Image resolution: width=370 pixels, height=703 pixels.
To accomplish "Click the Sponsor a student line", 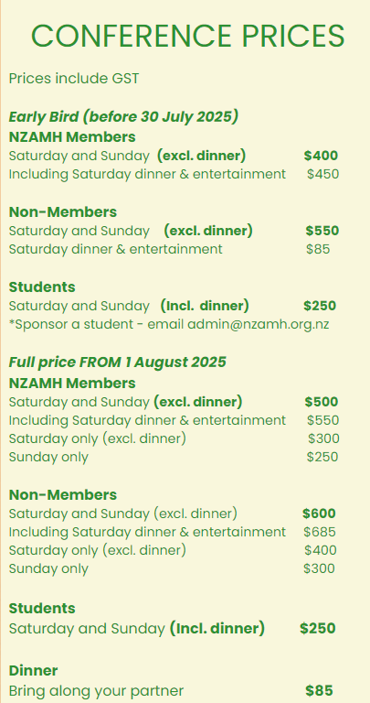I will click(169, 324).
